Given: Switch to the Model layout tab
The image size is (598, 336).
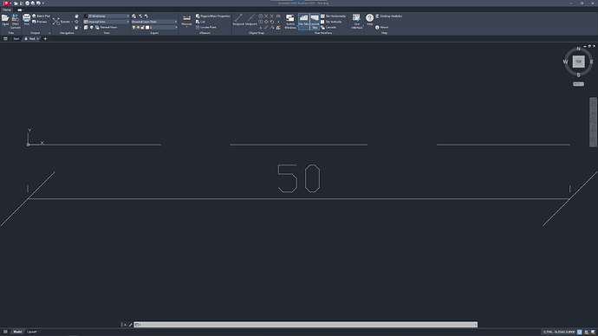Looking at the screenshot, I should pos(17,332).
